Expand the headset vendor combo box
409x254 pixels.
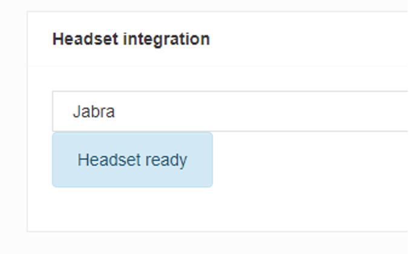pyautogui.click(x=231, y=111)
